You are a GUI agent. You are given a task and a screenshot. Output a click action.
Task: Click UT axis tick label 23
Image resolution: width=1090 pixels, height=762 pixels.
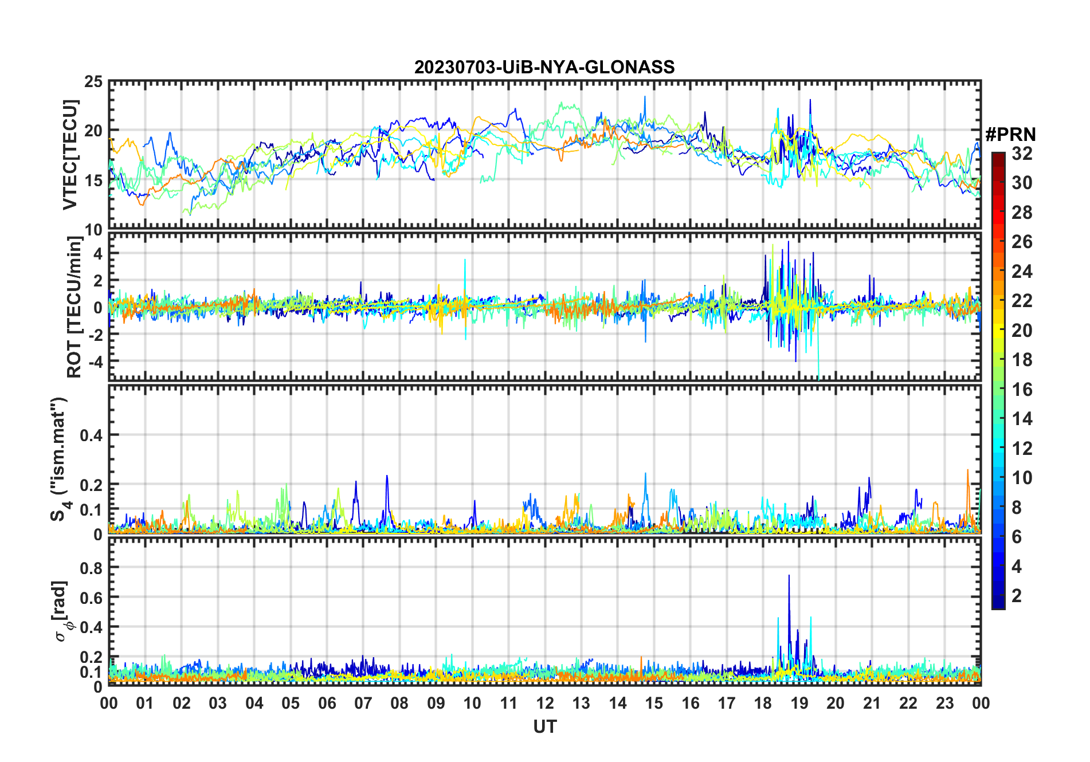[x=944, y=703]
